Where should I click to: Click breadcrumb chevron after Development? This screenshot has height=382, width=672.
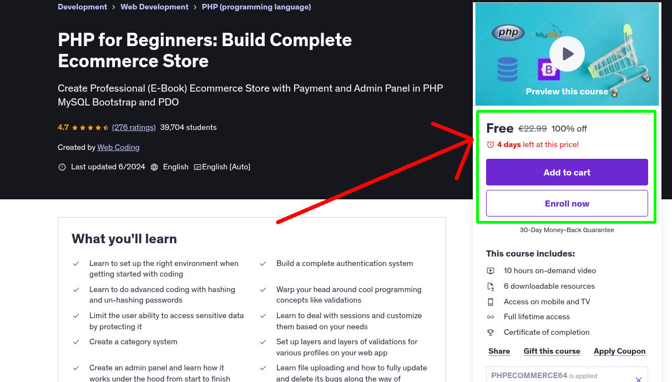pyautogui.click(x=114, y=7)
